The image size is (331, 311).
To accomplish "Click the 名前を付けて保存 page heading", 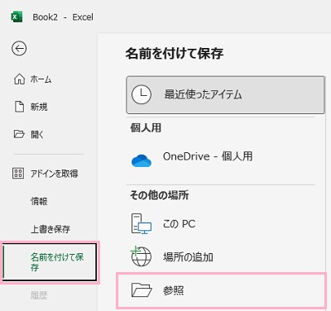I will pyautogui.click(x=175, y=53).
